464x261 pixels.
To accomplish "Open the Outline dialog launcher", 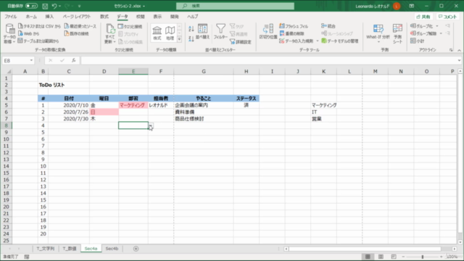I will coord(451,50).
